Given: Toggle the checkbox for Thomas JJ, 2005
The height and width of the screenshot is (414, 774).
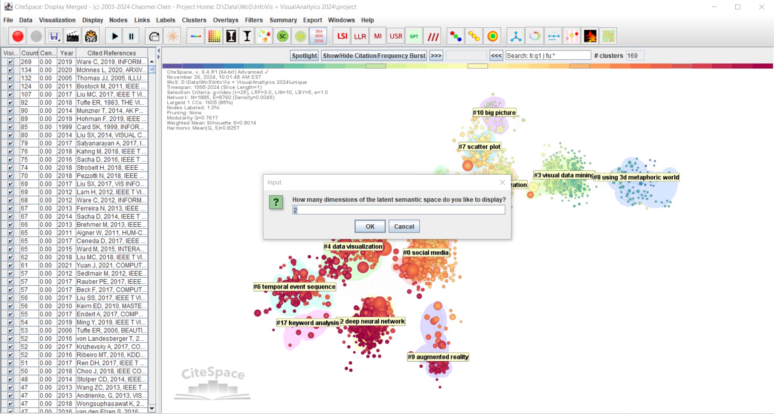Looking at the screenshot, I should coord(11,78).
